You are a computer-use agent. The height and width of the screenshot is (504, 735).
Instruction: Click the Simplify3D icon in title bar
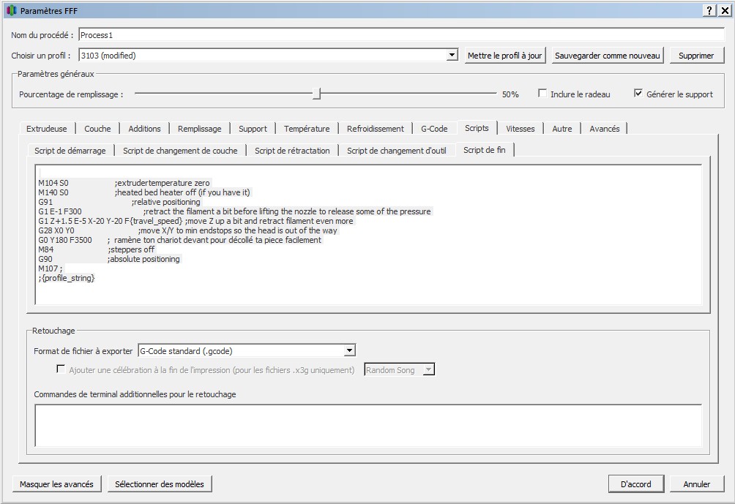[x=11, y=11]
